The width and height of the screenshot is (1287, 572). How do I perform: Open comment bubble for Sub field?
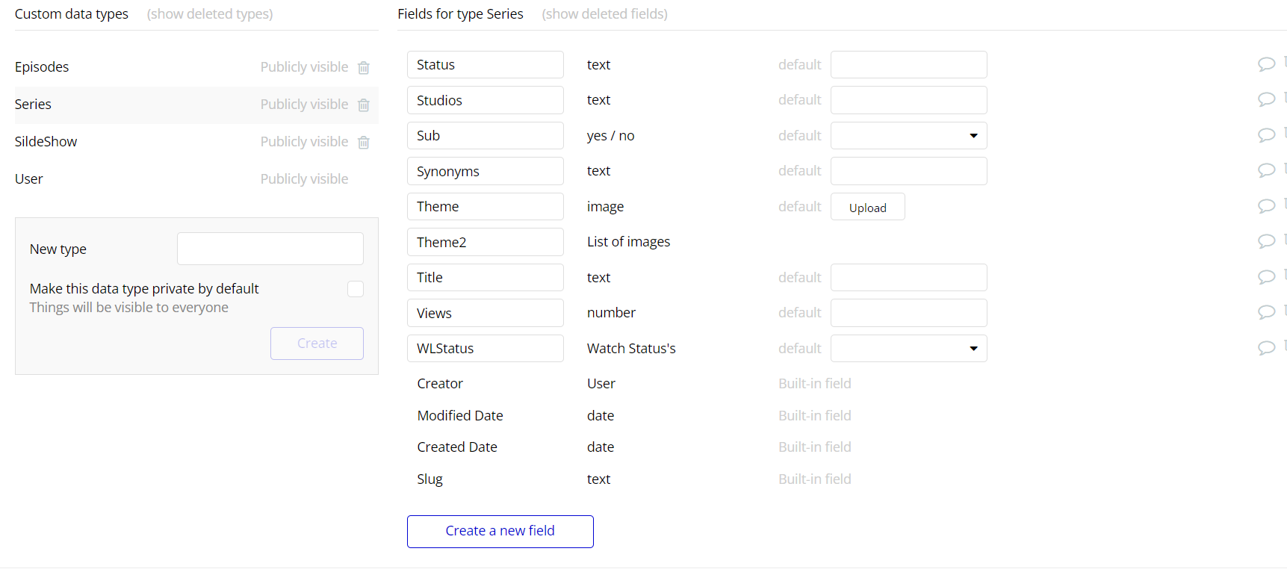click(1266, 135)
